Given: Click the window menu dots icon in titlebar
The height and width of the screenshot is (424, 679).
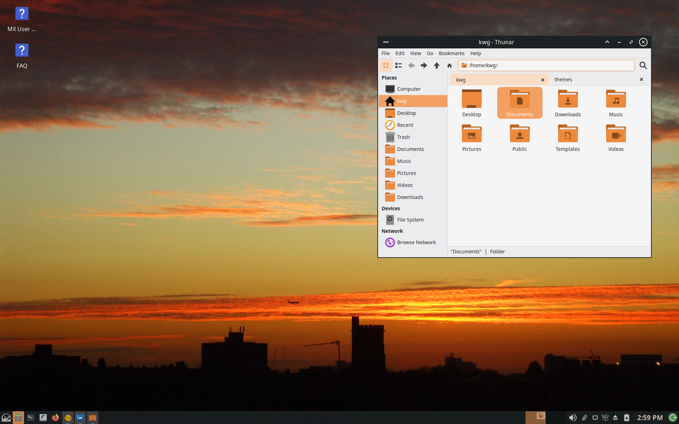Looking at the screenshot, I should pos(386,42).
